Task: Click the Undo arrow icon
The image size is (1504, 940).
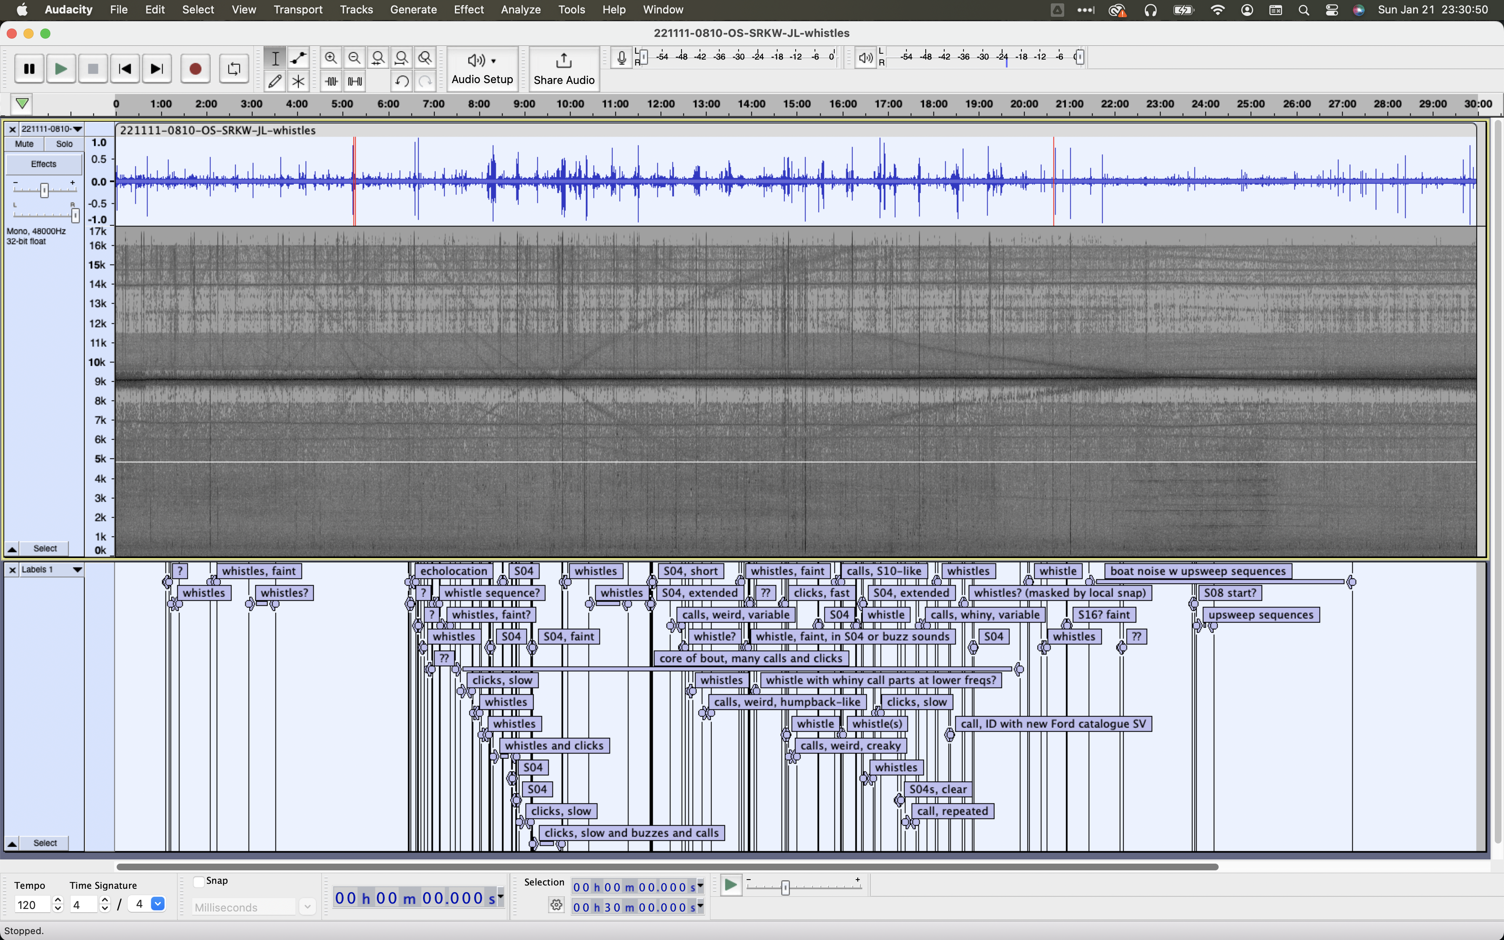Action: (402, 81)
